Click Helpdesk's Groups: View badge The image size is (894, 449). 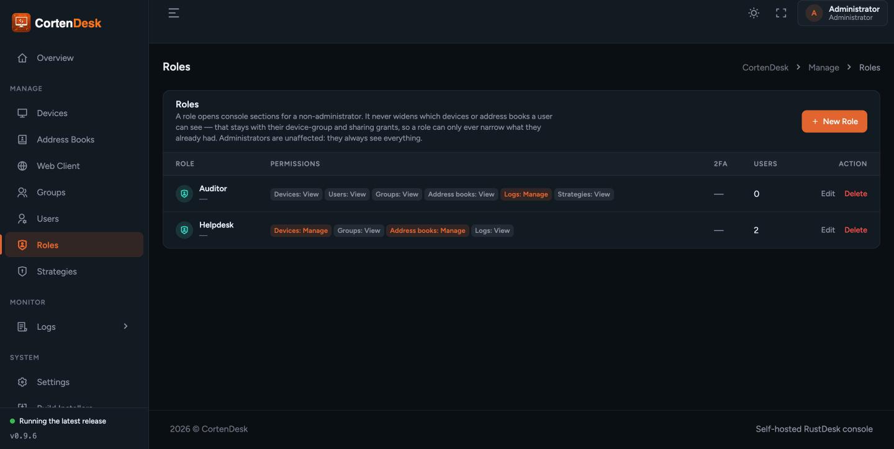point(359,230)
